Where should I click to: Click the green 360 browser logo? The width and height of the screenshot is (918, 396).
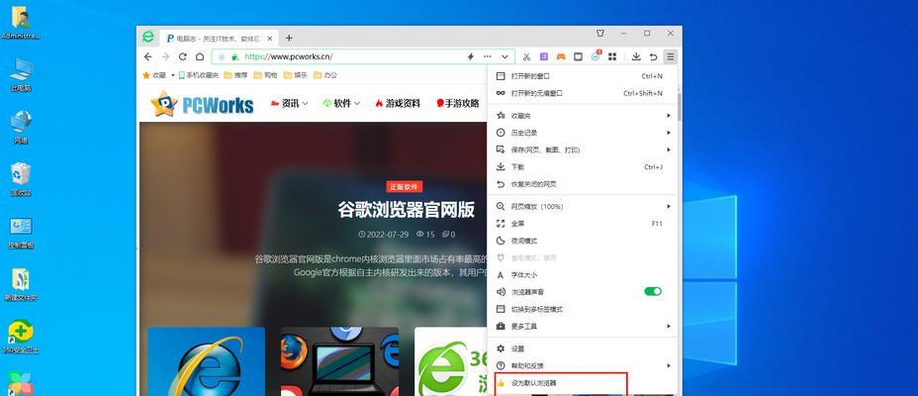(x=148, y=37)
